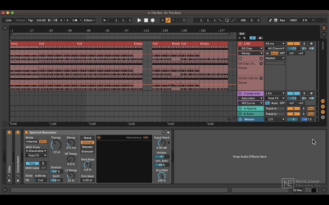
Task: Click the Key map mode button
Action: (x=282, y=20)
